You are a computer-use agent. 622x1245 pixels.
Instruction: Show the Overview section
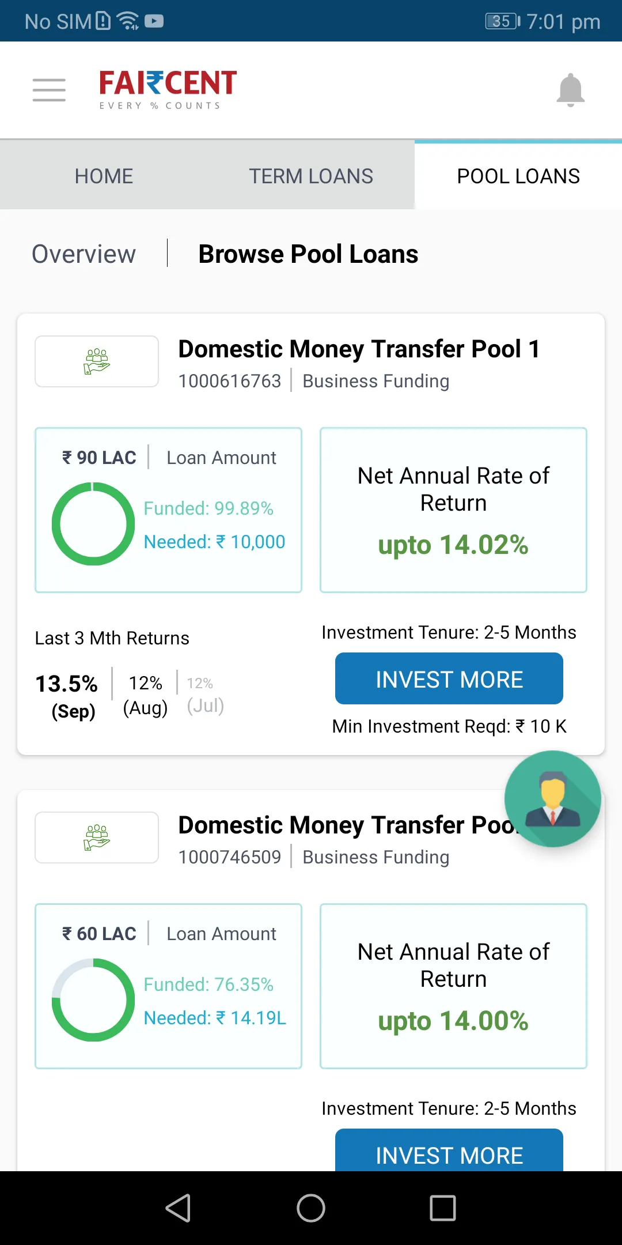[x=84, y=254]
